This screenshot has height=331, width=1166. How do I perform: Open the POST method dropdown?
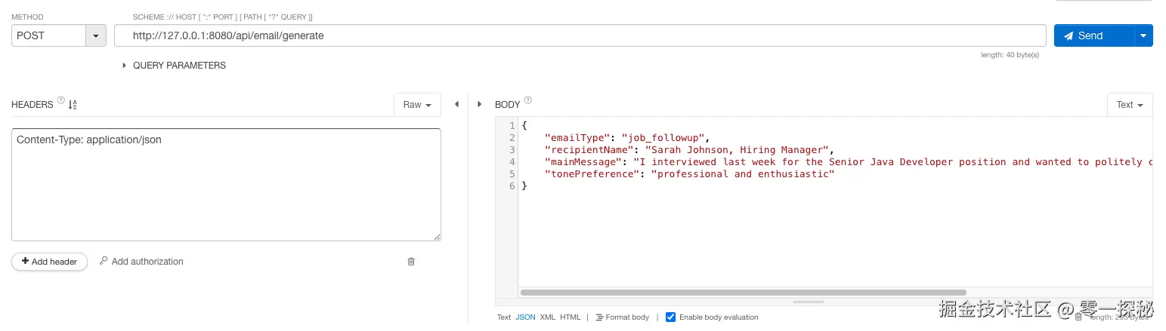click(x=96, y=35)
